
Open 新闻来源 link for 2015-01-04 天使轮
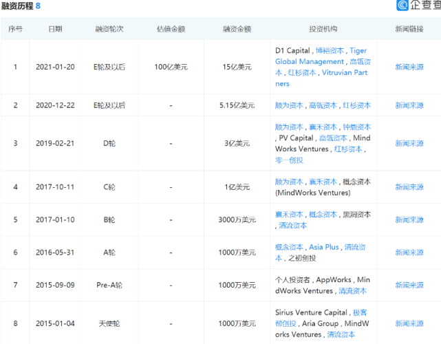(x=409, y=323)
